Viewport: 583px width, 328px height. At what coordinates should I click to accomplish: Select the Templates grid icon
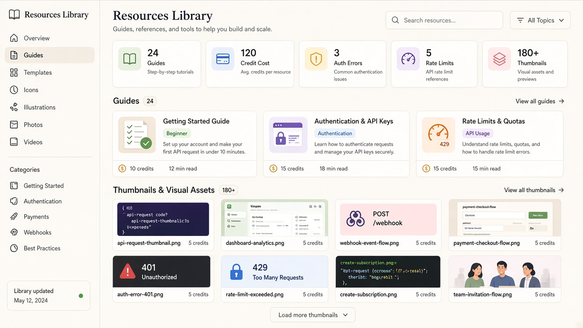[x=14, y=72]
